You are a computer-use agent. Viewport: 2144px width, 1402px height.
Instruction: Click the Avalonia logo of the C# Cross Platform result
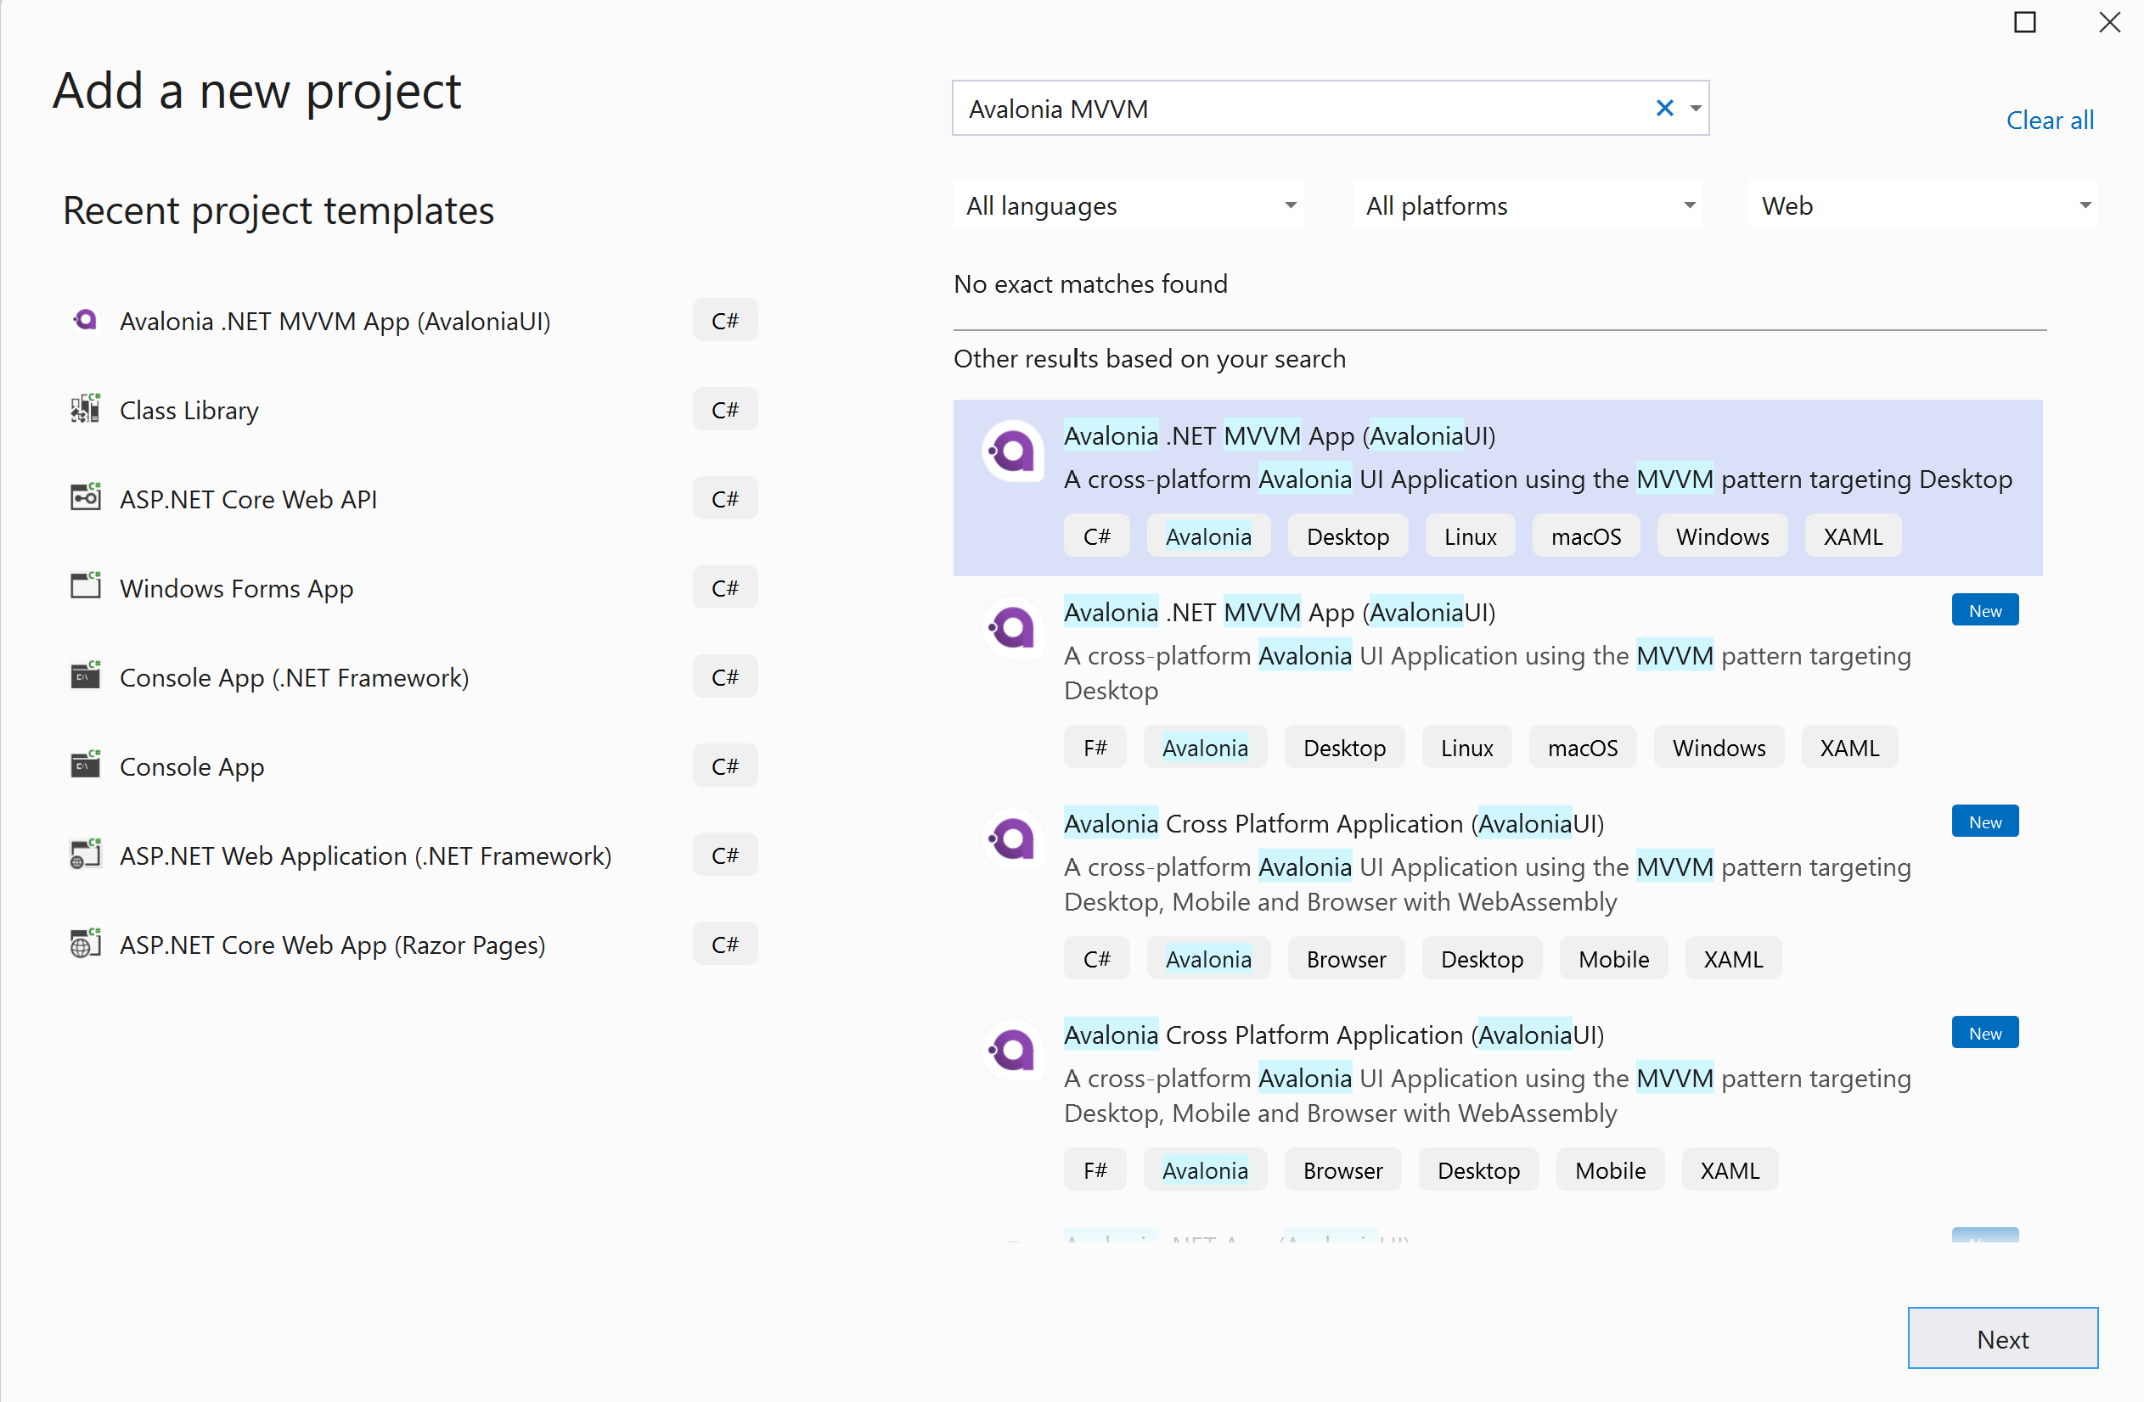(1012, 839)
